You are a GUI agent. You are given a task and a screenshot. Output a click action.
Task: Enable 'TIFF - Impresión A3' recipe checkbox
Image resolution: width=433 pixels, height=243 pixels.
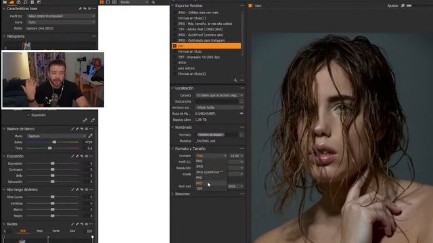coord(175,57)
